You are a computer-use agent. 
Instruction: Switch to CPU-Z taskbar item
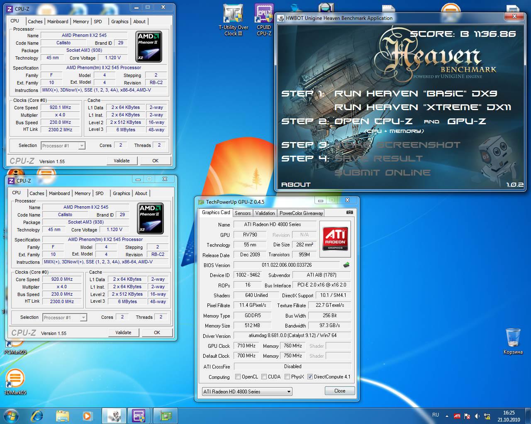pos(139,415)
